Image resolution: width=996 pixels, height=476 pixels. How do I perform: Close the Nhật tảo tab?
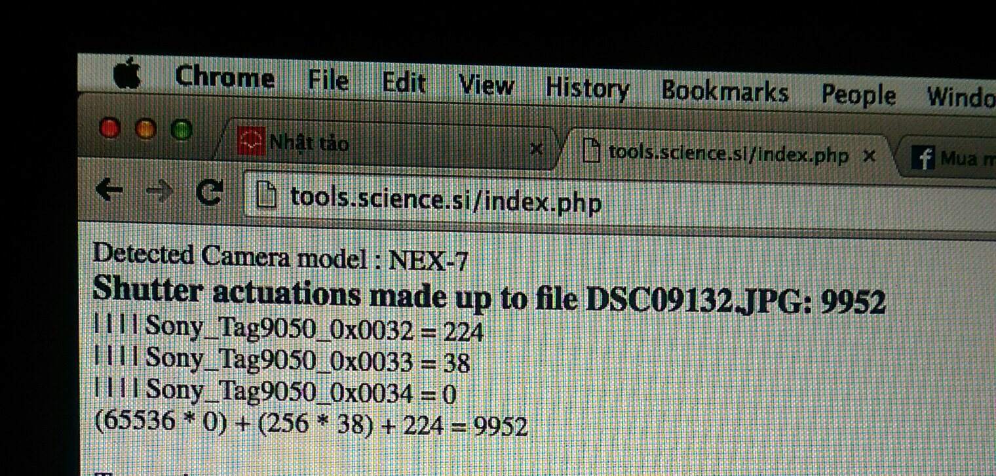(536, 149)
